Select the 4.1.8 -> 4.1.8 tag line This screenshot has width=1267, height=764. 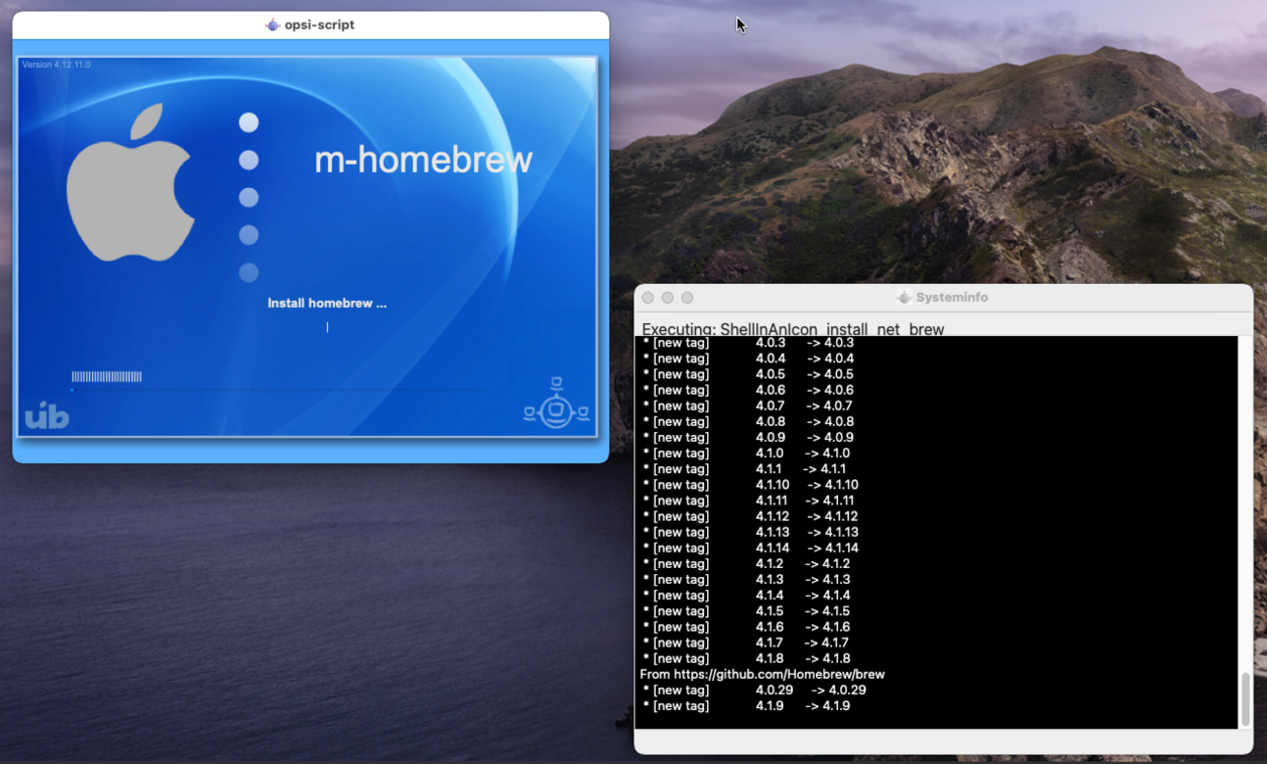pos(747,658)
